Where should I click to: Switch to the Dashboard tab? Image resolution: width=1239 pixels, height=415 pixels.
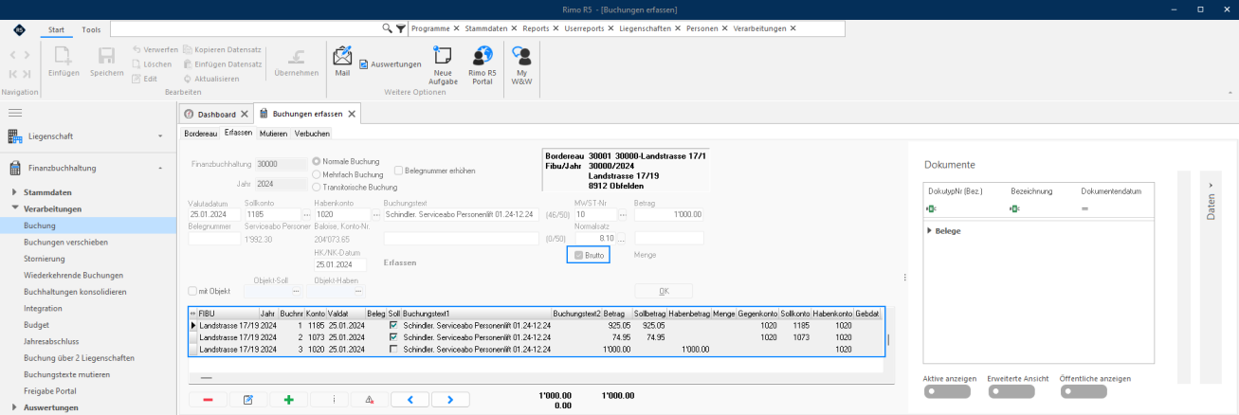tap(216, 114)
